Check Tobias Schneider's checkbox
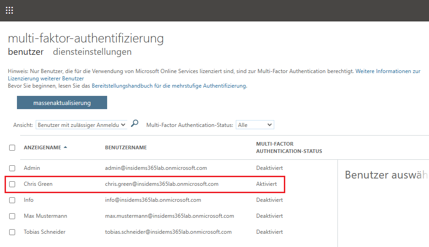 click(x=12, y=232)
